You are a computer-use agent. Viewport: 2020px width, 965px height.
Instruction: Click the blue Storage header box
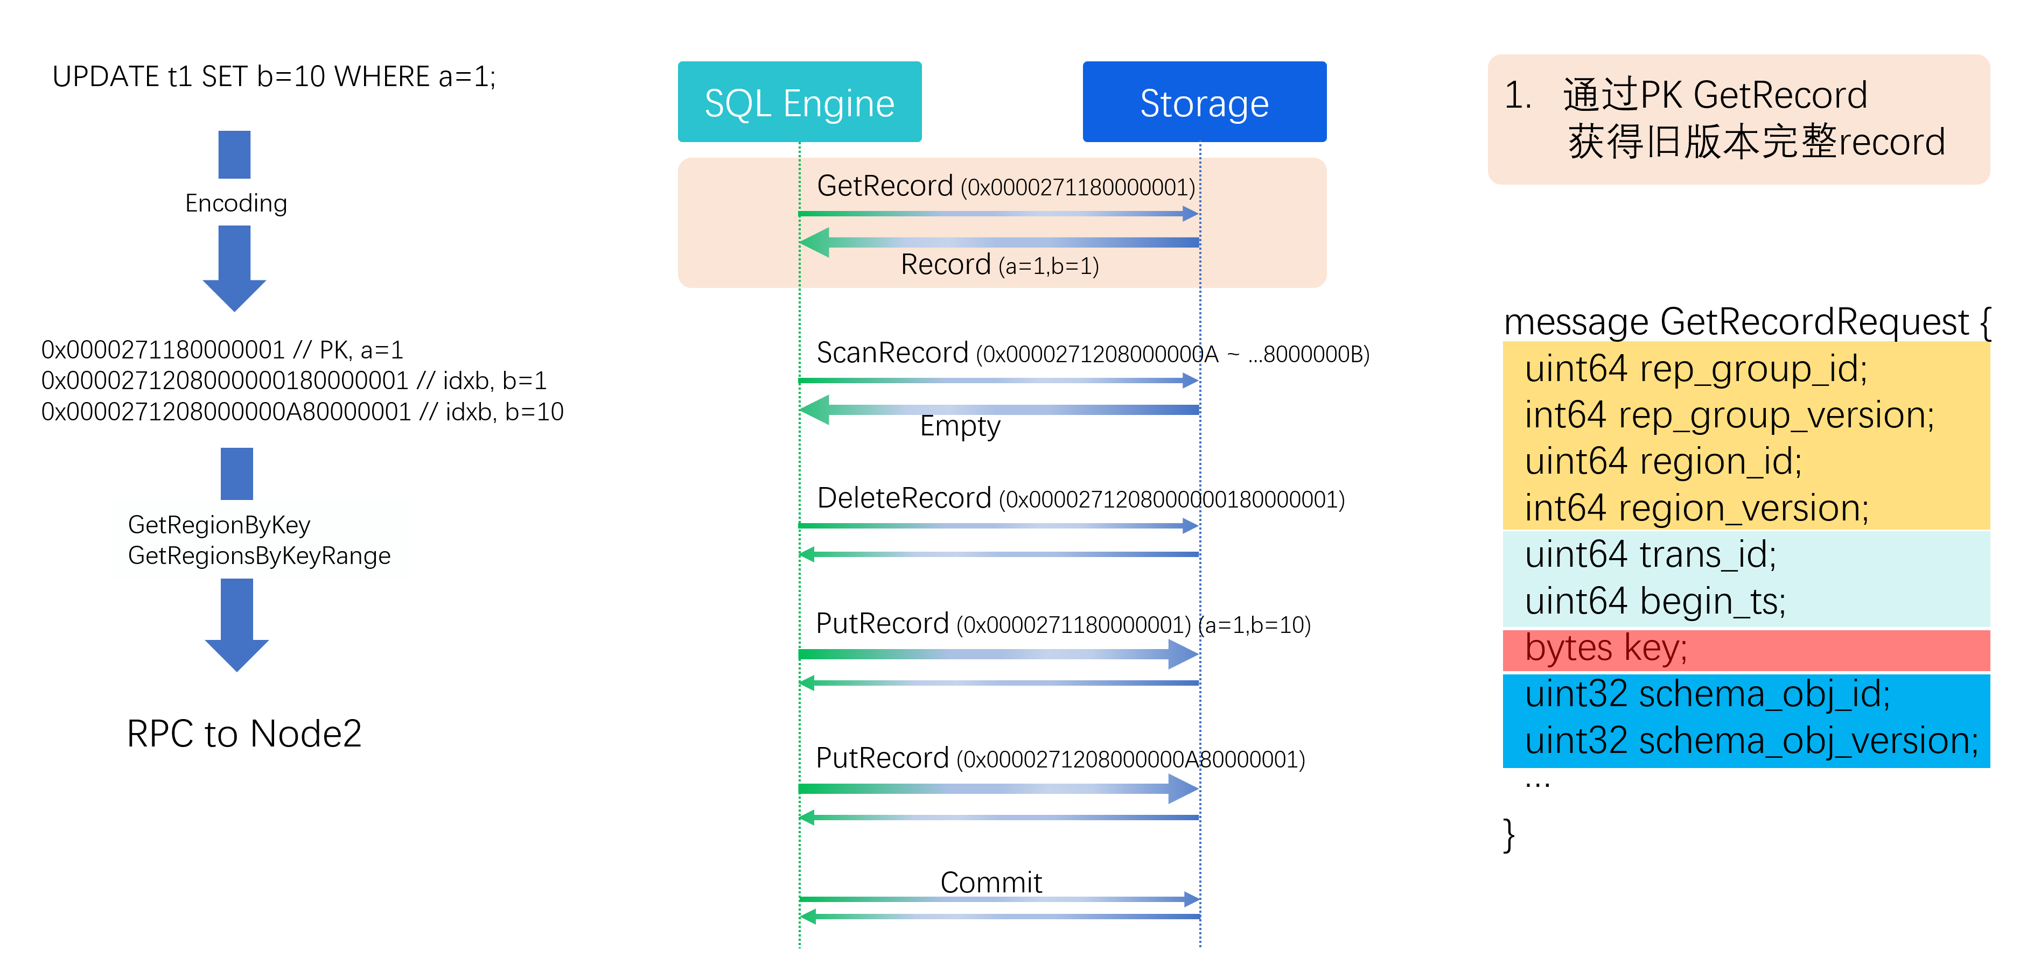(1204, 102)
